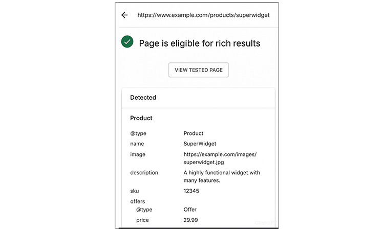The image size is (384, 230).
Task: Click the back arrow icon
Action: (124, 15)
